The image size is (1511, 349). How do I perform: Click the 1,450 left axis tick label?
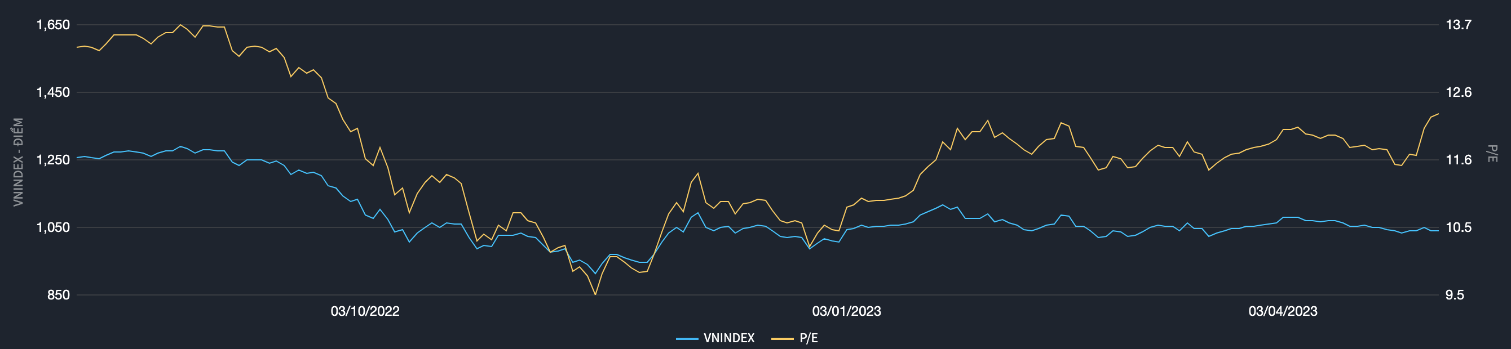[x=53, y=92]
